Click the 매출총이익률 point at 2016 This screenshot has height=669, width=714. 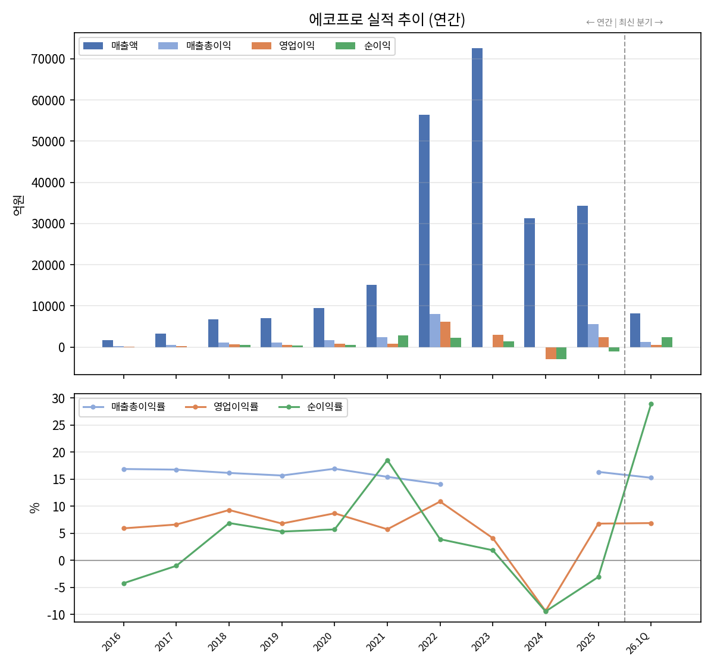(124, 469)
